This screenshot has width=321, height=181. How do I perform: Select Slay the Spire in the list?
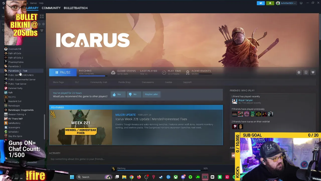click(15, 136)
